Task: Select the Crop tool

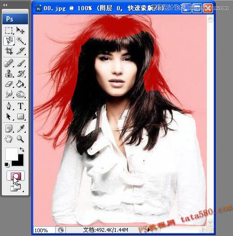Action: (x=9, y=51)
